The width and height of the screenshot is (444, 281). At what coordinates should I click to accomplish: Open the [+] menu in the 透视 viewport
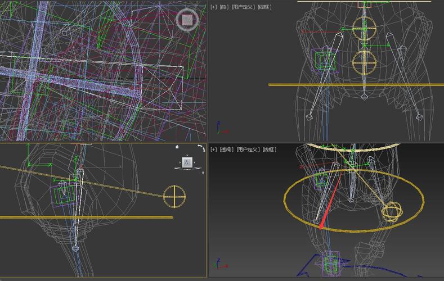coord(213,149)
